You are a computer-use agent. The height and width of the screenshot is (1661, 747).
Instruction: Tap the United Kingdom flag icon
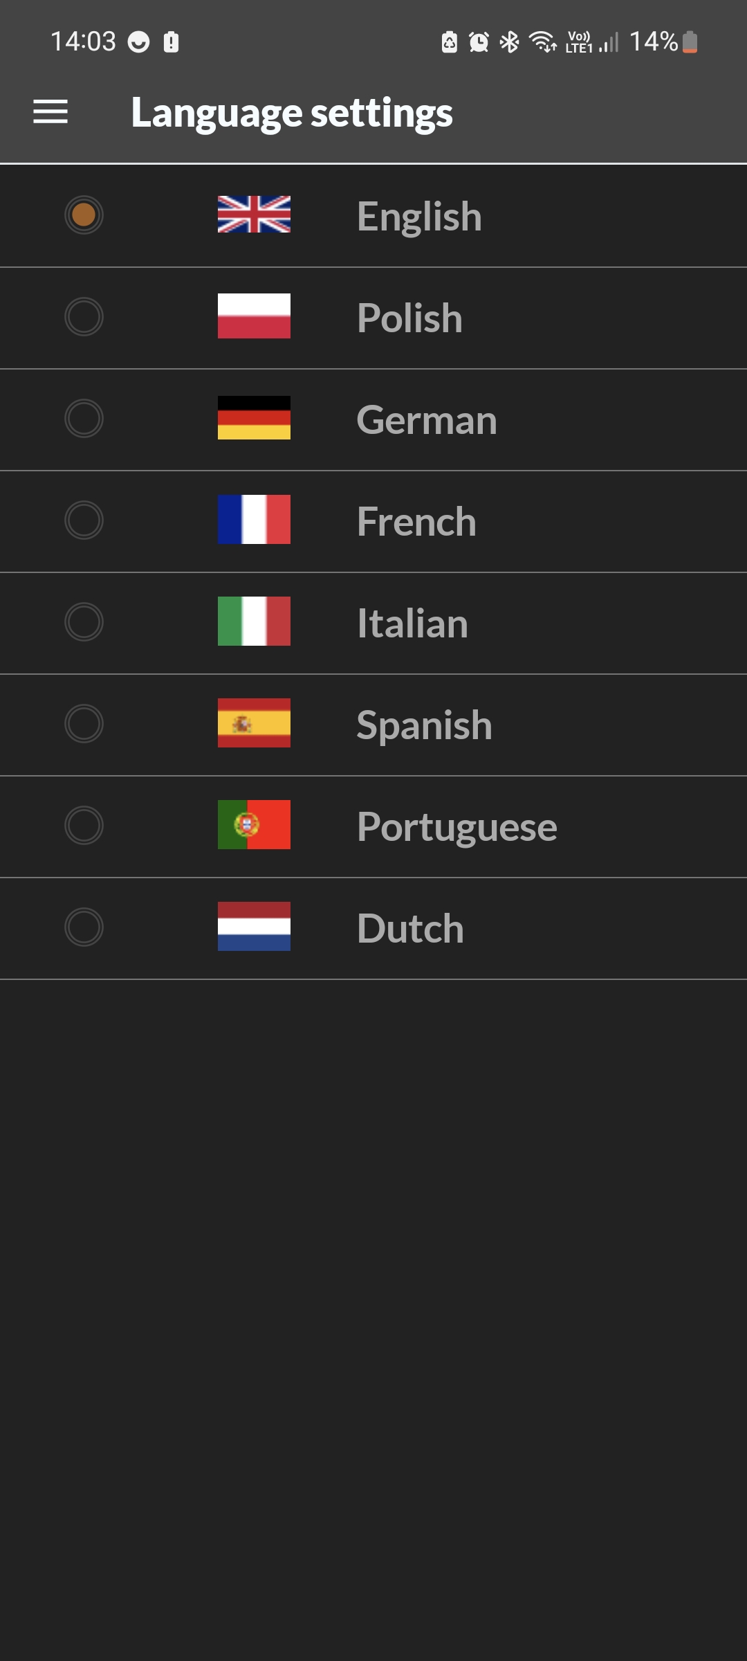[x=254, y=215]
